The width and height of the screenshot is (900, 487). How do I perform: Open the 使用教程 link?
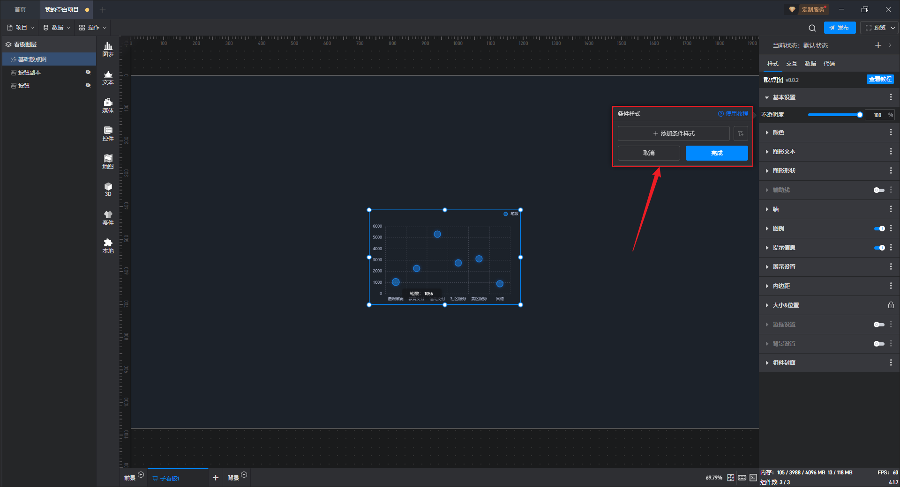[733, 114]
